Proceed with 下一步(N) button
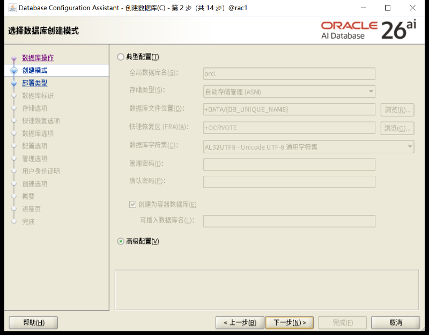This screenshot has width=429, height=335. pos(290,323)
